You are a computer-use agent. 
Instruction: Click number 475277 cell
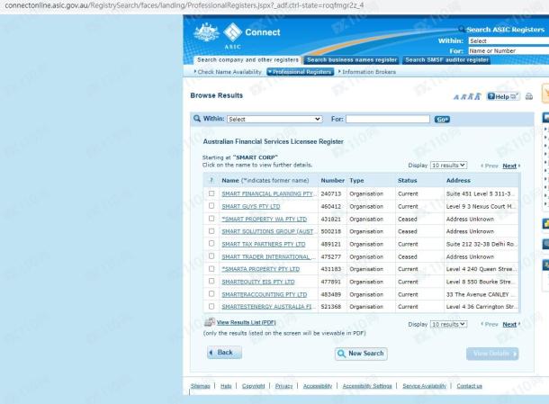(330, 256)
